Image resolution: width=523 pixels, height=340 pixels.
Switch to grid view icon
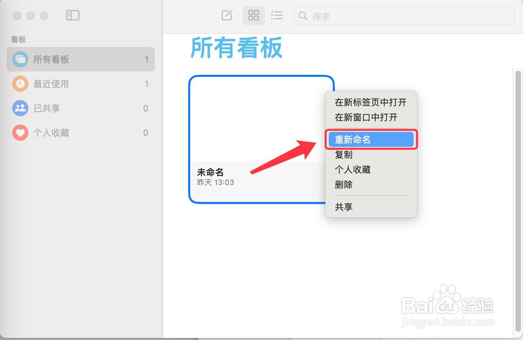point(254,15)
